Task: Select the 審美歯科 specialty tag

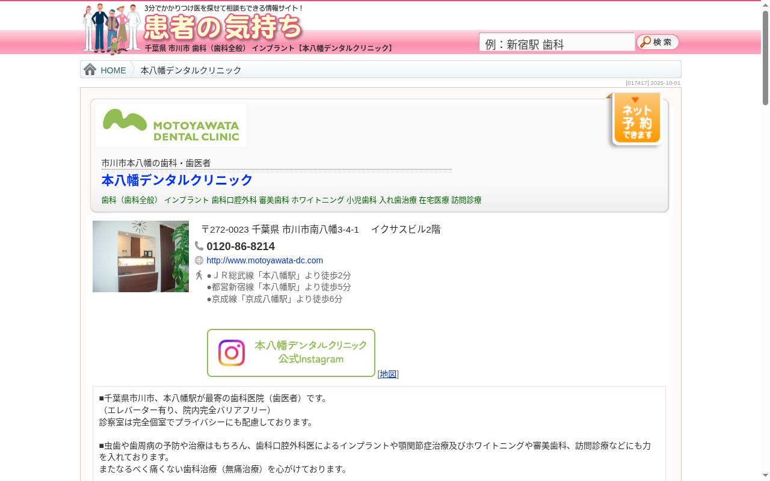Action: pyautogui.click(x=274, y=200)
